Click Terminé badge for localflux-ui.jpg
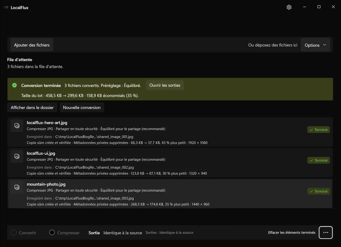341x247 pixels. click(319, 160)
